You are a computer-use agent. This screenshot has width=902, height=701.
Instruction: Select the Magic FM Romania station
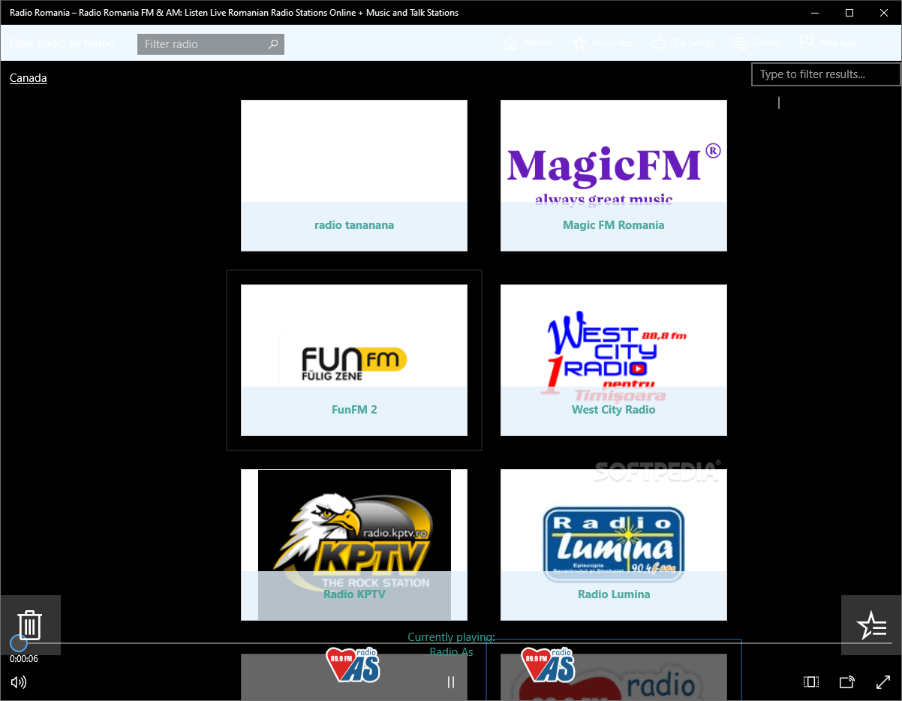(613, 175)
